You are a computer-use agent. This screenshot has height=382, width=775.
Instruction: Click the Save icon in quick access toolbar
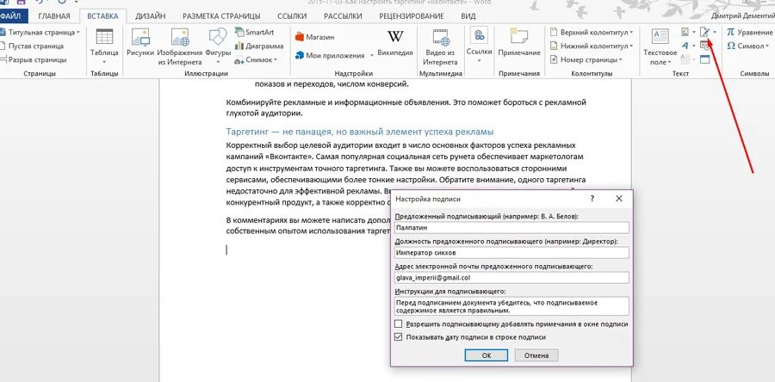point(22,3)
